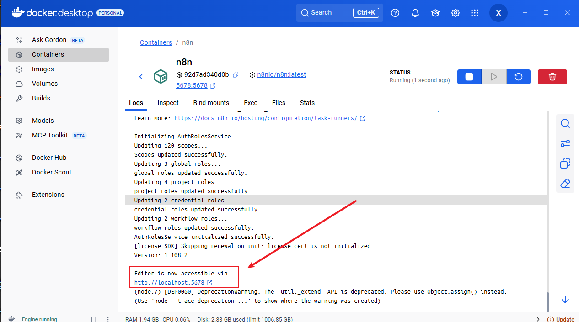The width and height of the screenshot is (579, 322).
Task: Open Volumes in sidebar
Action: (x=59, y=84)
